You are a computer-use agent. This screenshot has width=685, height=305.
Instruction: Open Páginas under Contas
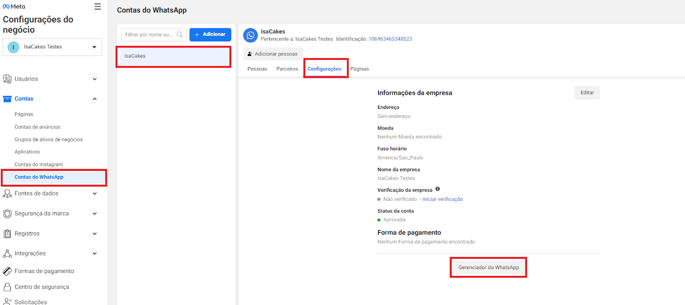(24, 114)
